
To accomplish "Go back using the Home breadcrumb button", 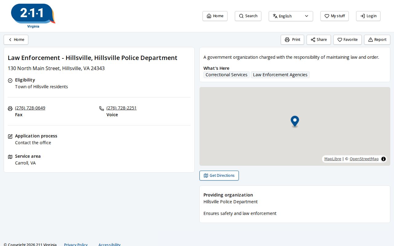I will [16, 40].
